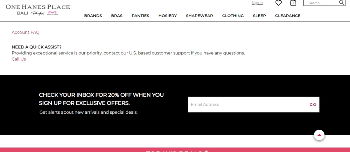The width and height of the screenshot is (350, 152).
Task: Open the Clothing menu
Action: click(233, 16)
